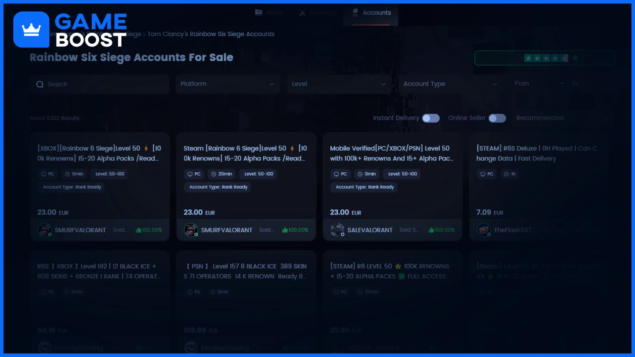Click the PC monitor icon on the R6 LEVEL 50 card
Screen dimensions: 635x357
[336, 292]
